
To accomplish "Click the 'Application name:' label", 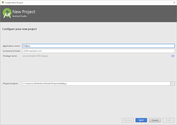I will (x=11, y=46).
